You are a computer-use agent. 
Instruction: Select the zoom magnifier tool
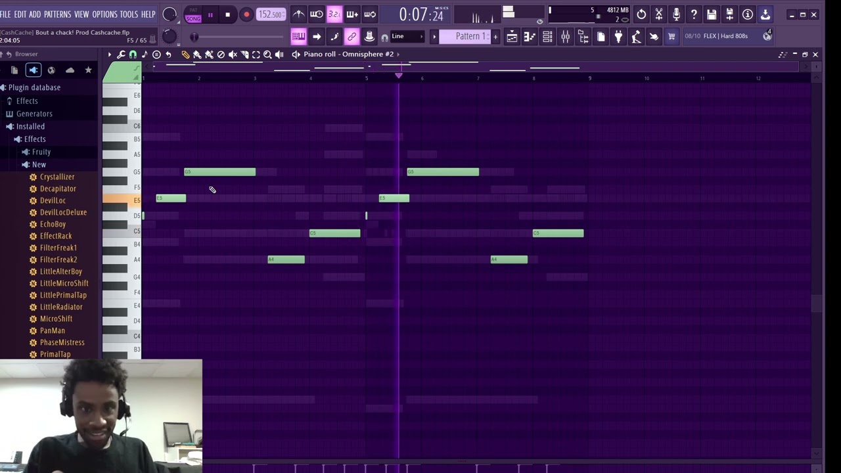267,55
